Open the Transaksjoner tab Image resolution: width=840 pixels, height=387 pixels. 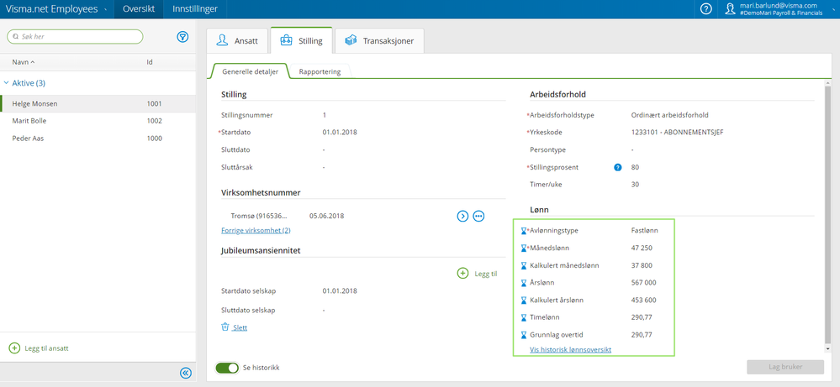pos(379,40)
